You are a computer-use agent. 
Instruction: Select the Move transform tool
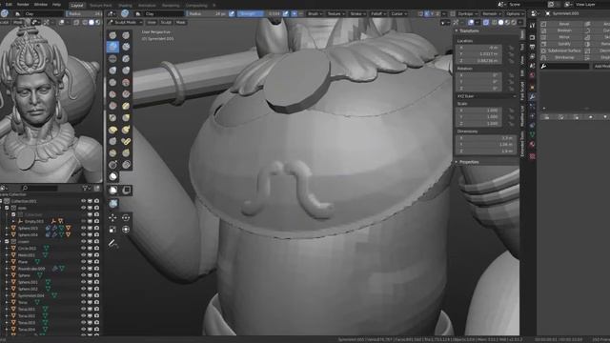click(x=112, y=218)
